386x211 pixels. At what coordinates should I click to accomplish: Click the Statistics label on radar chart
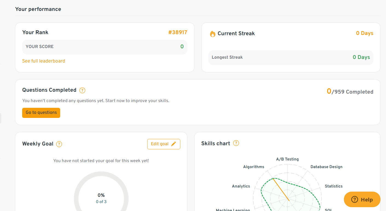click(x=333, y=186)
